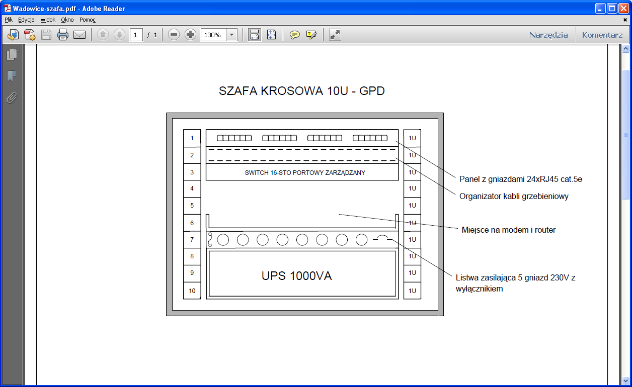632x387 pixels.
Task: Click the convert file to PDF icon
Action: [30, 35]
